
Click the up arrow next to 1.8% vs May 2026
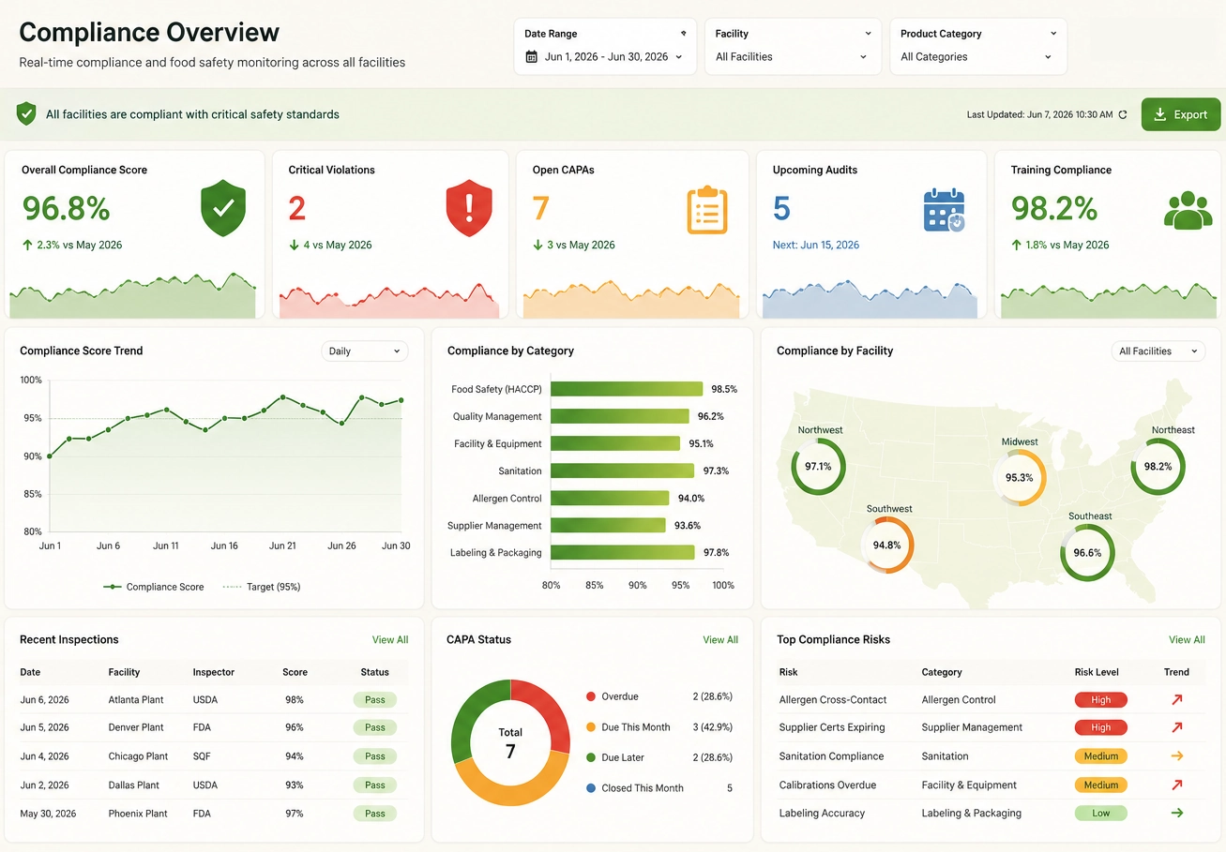coord(1016,245)
